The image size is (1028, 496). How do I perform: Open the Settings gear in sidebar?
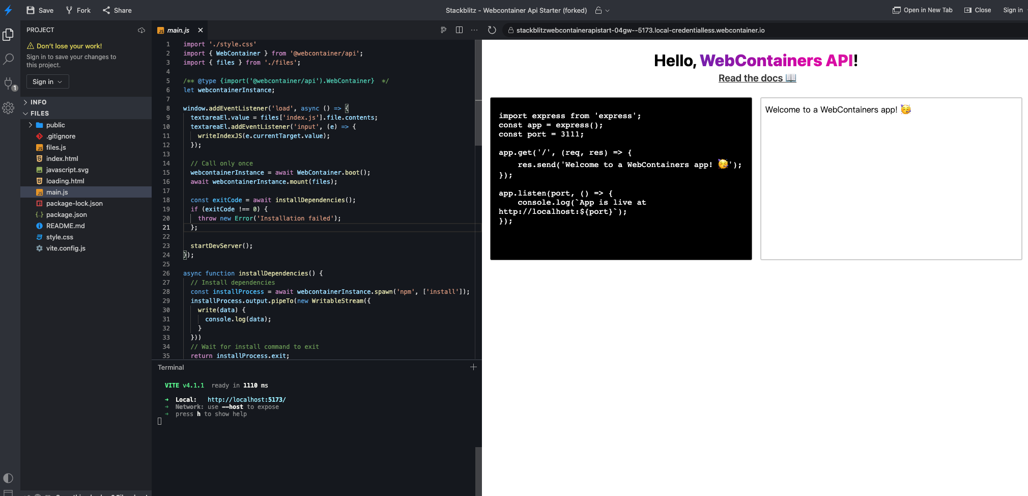pyautogui.click(x=8, y=108)
